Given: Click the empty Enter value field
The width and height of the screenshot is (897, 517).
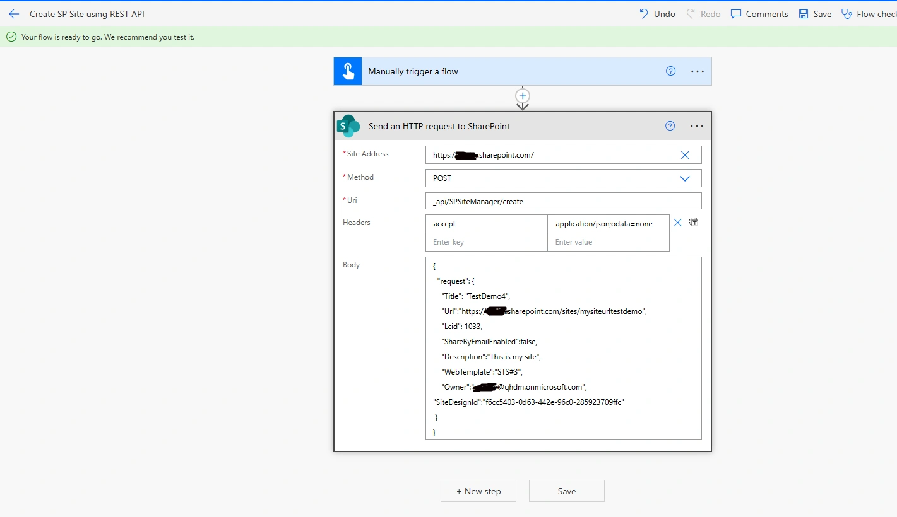Looking at the screenshot, I should click(609, 242).
